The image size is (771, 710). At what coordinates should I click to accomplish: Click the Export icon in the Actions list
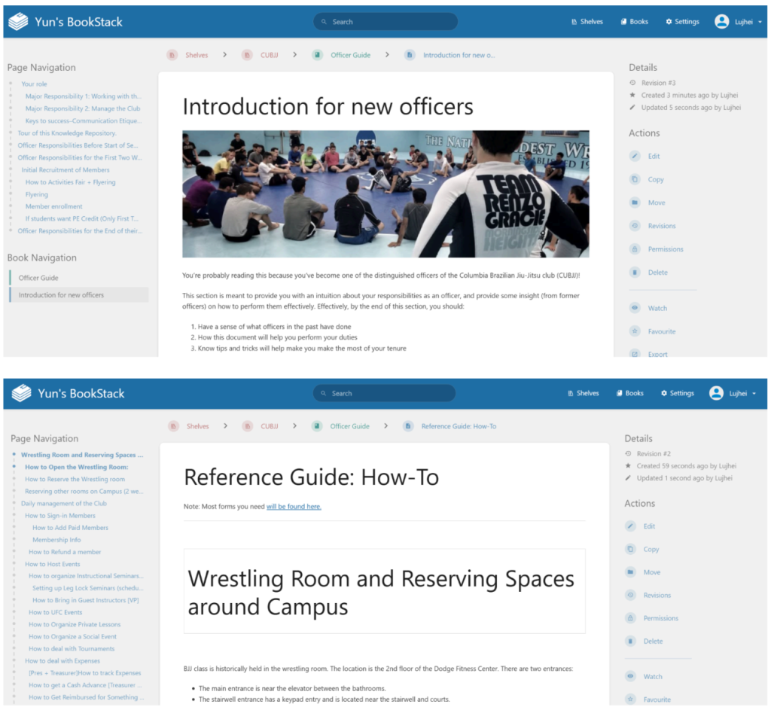pos(635,355)
